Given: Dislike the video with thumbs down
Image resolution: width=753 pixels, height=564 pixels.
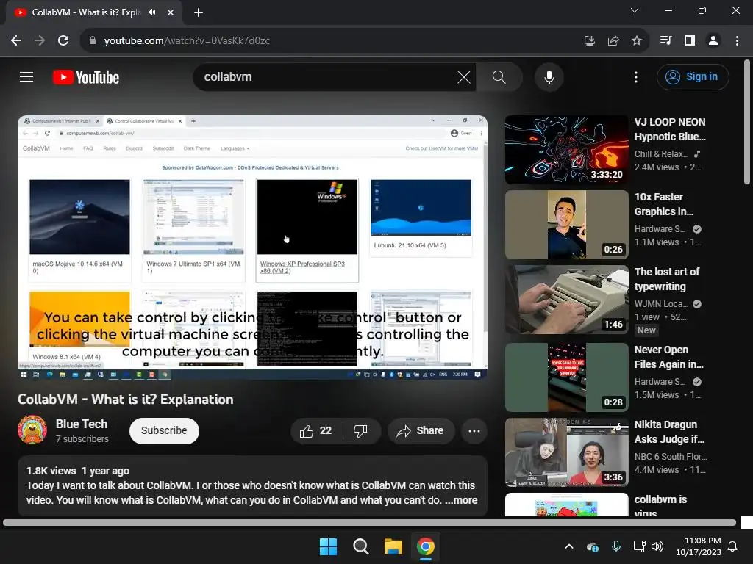Looking at the screenshot, I should tap(361, 430).
